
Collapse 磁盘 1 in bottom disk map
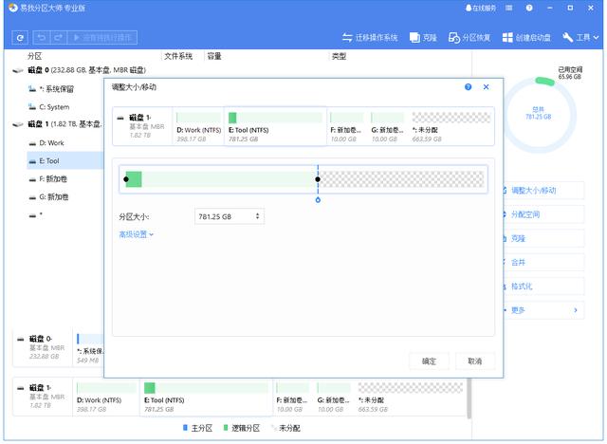click(20, 388)
